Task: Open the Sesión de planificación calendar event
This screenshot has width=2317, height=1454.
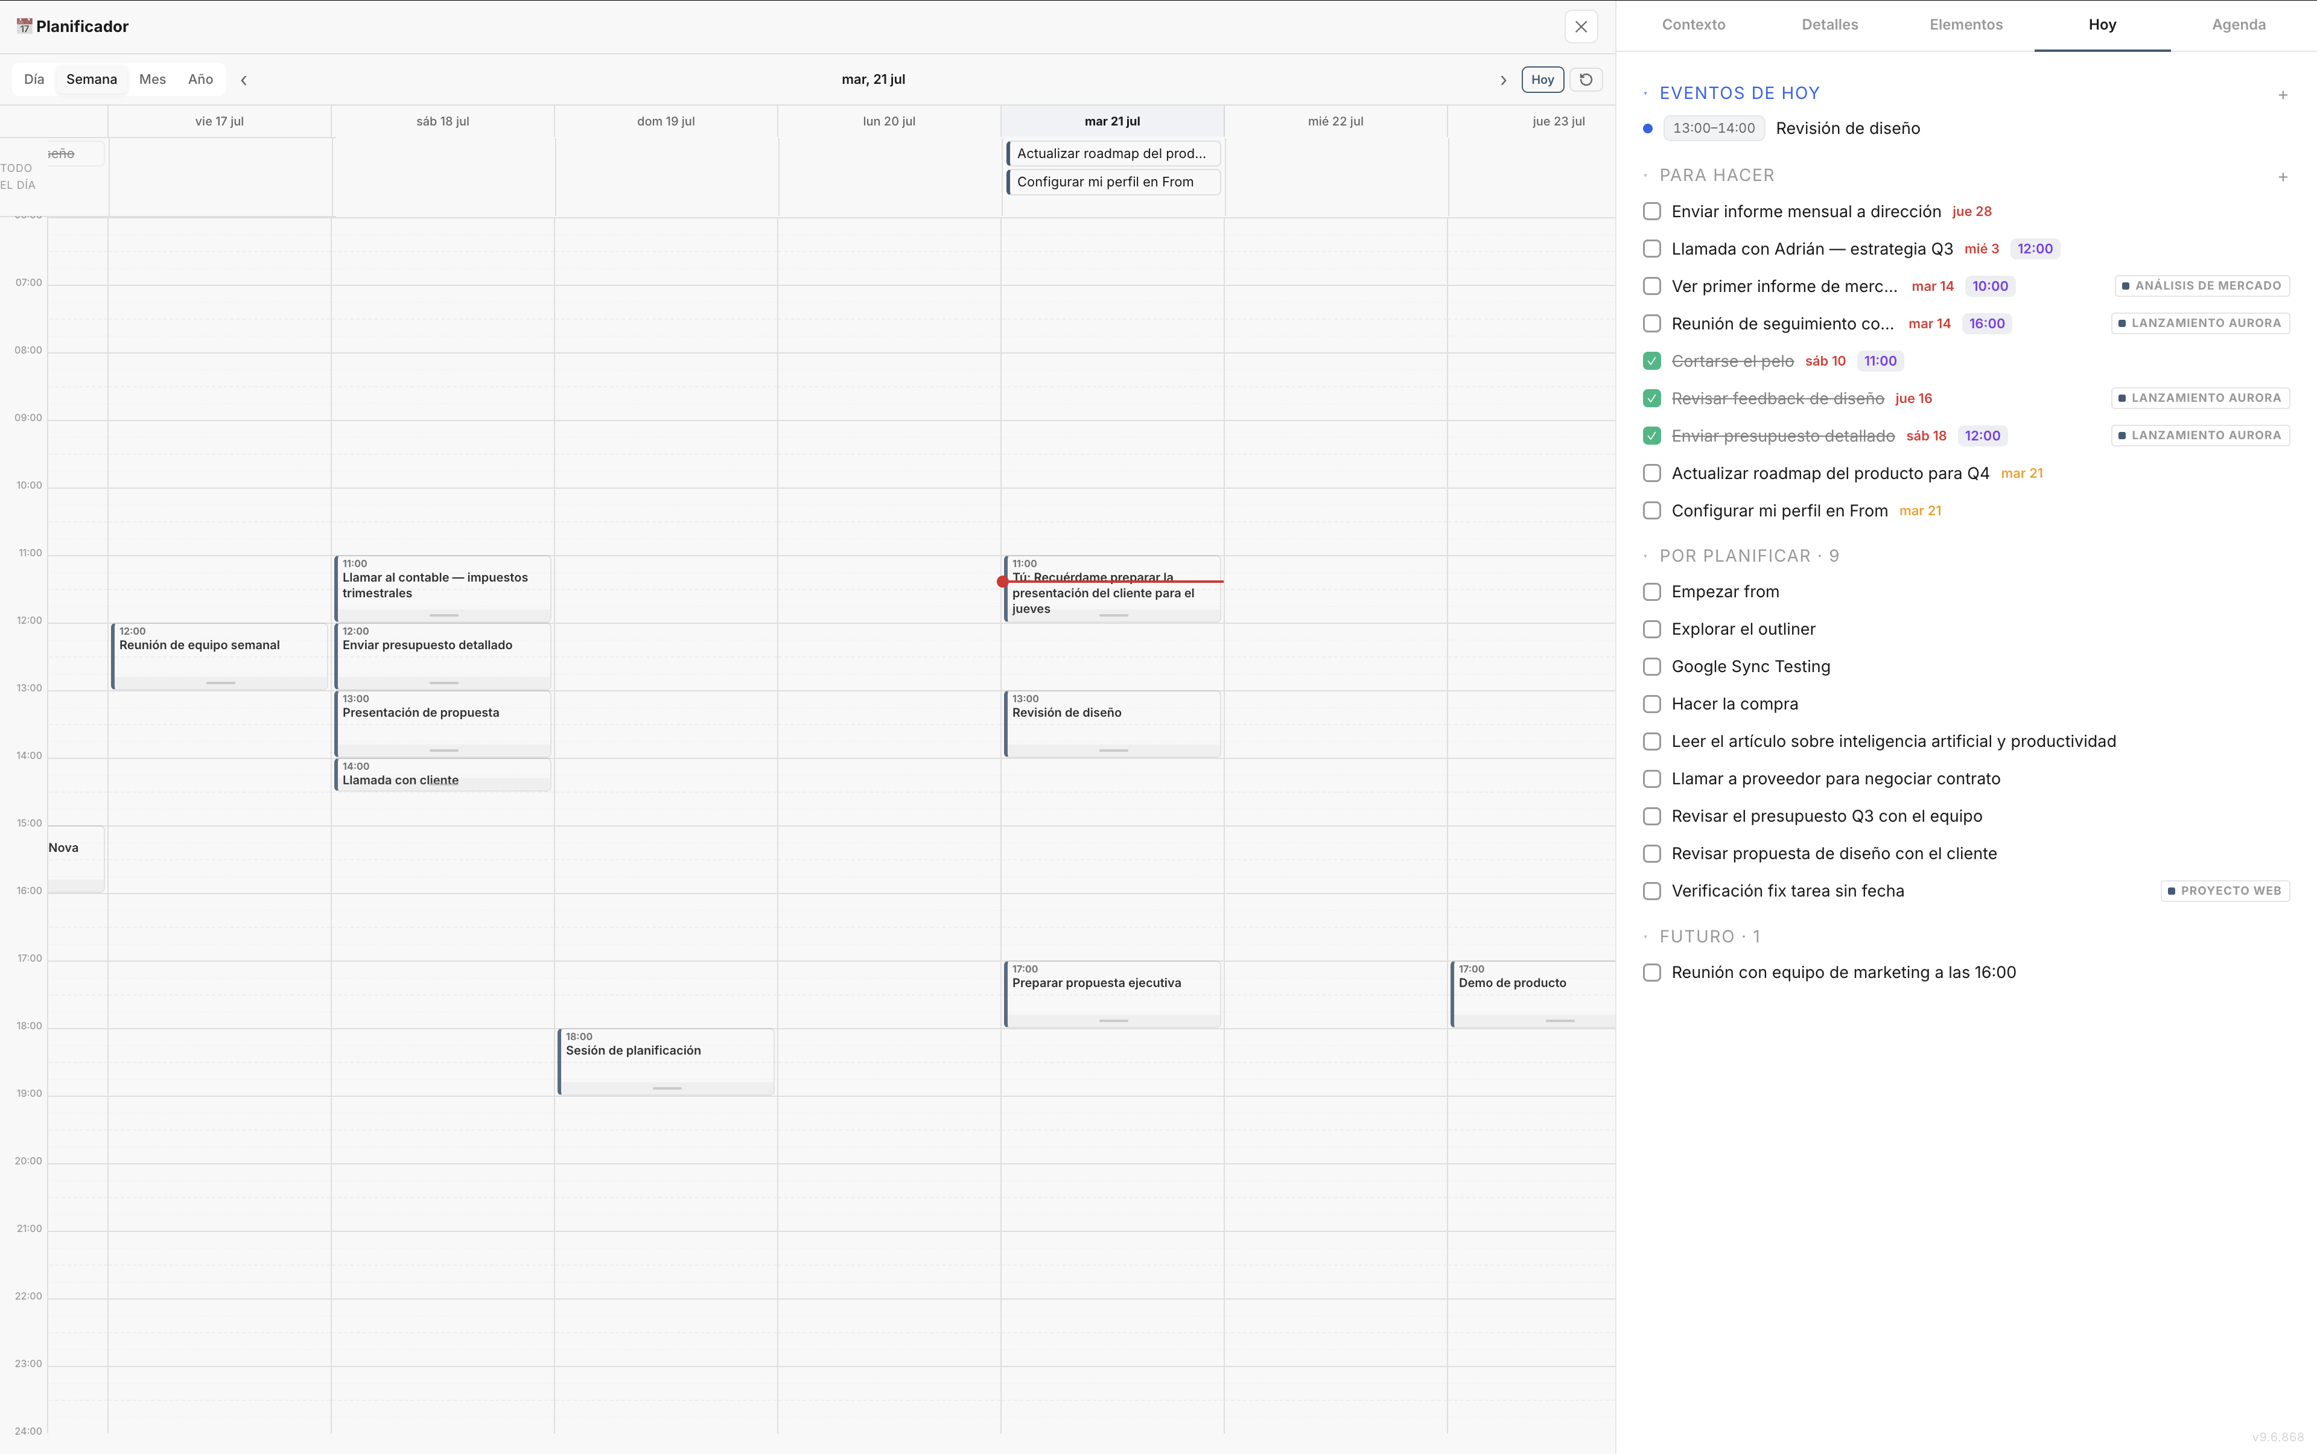Action: (666, 1062)
